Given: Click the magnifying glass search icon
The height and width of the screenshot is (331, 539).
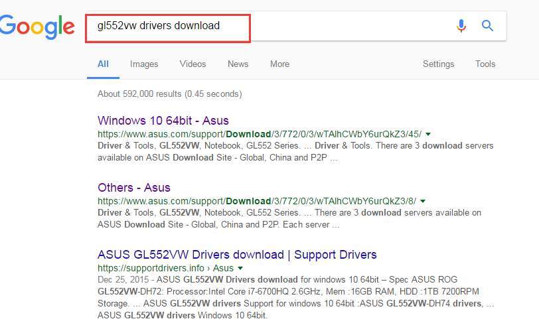Looking at the screenshot, I should [x=487, y=25].
